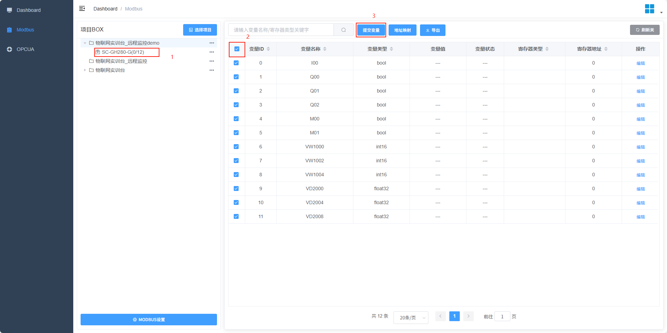667x333 pixels.
Task: Focus the variable name search input field
Action: pyautogui.click(x=281, y=30)
